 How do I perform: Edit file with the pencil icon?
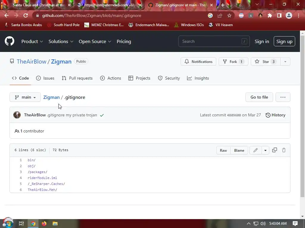click(x=256, y=150)
